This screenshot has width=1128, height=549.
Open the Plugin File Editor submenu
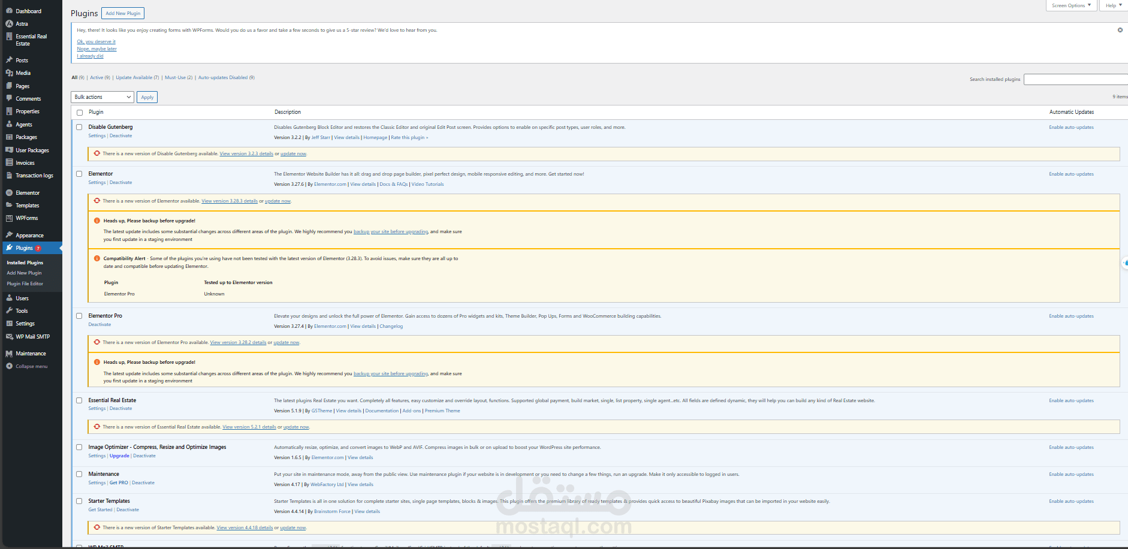pyautogui.click(x=25, y=283)
